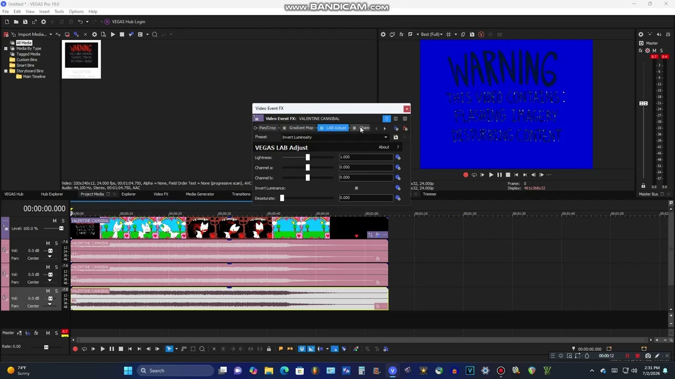
Task: Start preview in Project Media toolbar
Action: coord(112,34)
